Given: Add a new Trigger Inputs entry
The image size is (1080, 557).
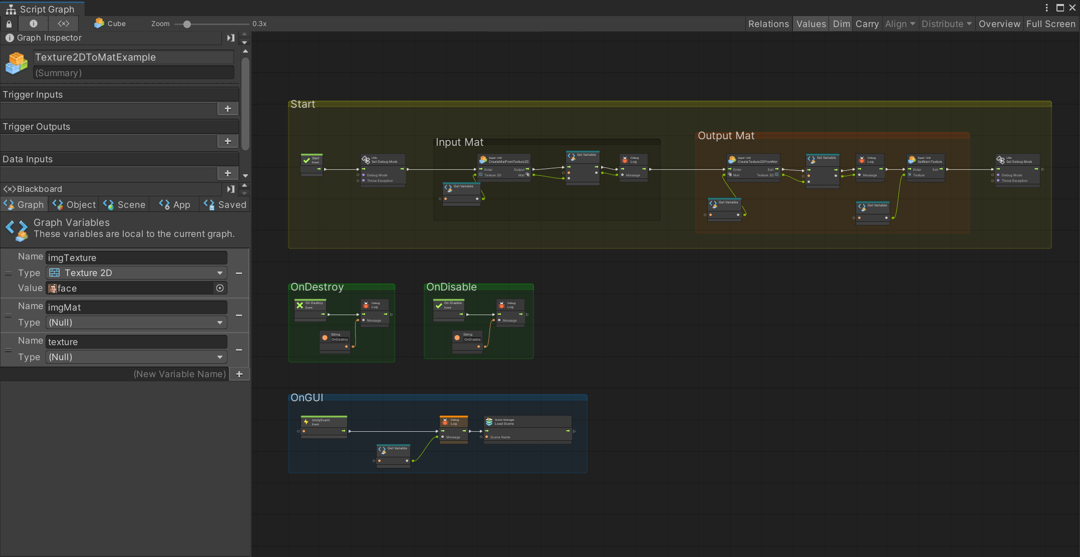Looking at the screenshot, I should (228, 109).
